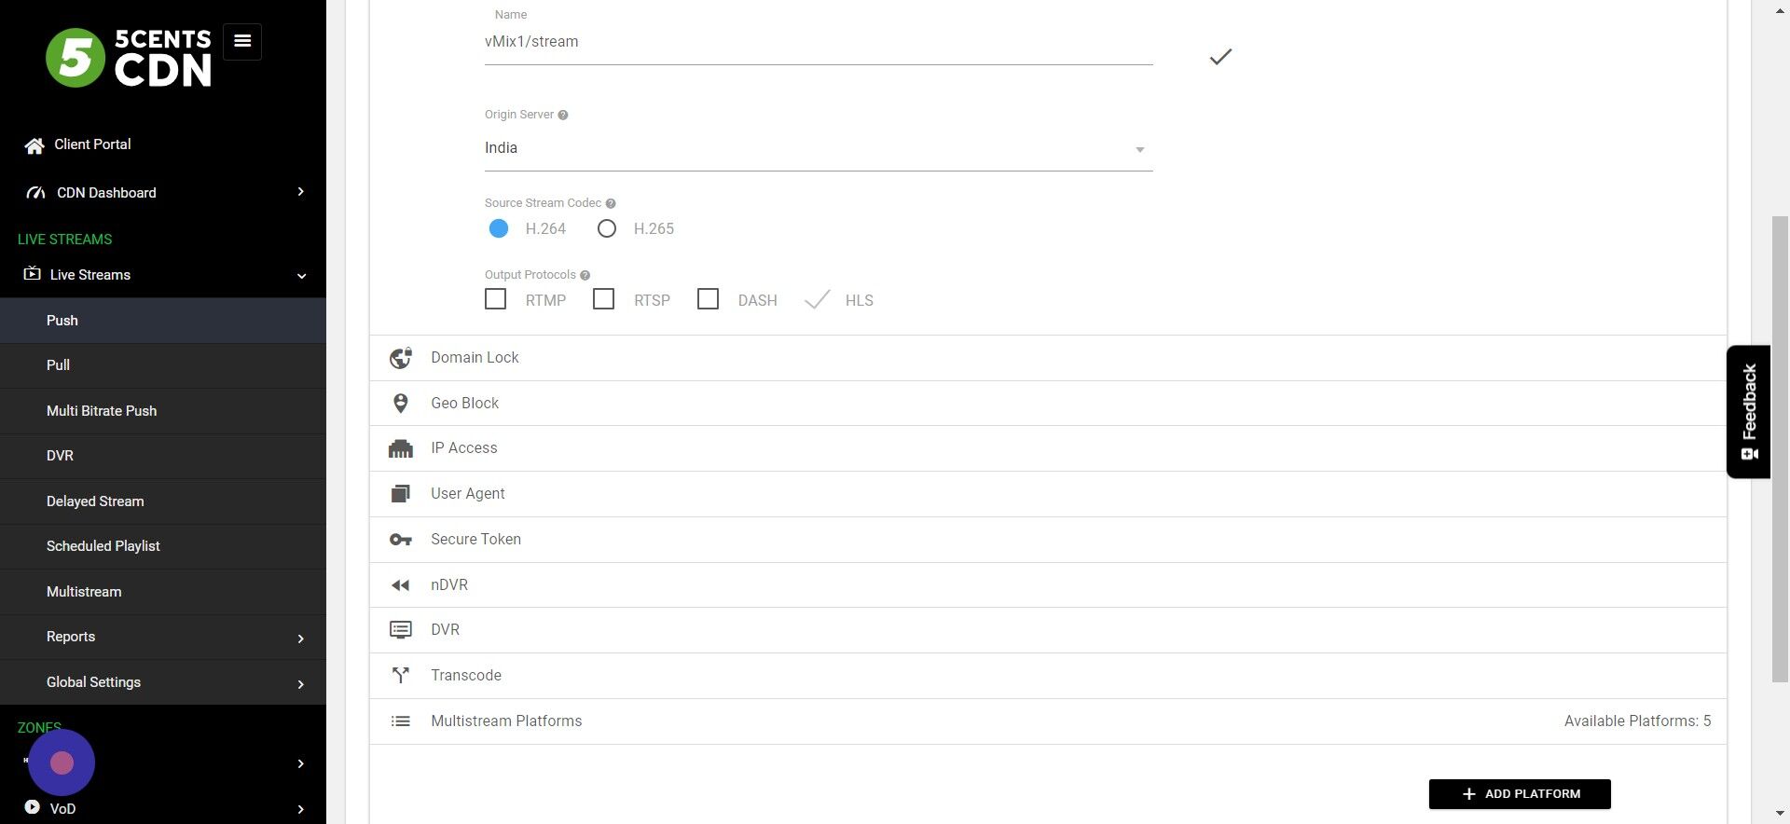Click the Client Portal home icon
Viewport: 1790px width, 824px height.
(x=34, y=145)
